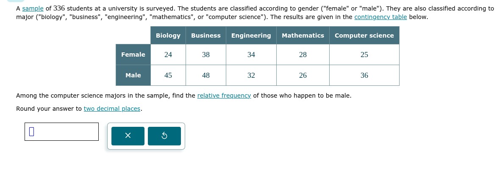This screenshot has width=497, height=175.
Task: Open the "relative frequency" link
Action: [224, 96]
